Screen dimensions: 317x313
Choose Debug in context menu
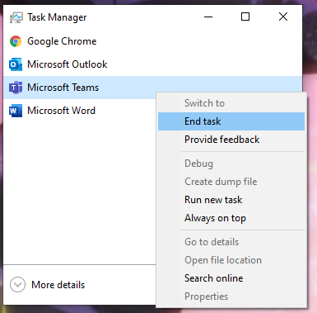point(231,164)
